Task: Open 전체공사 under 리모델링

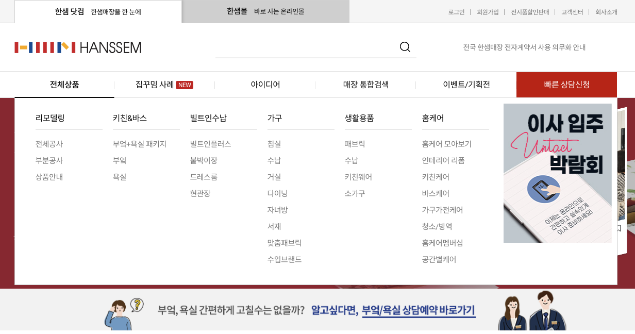Action: (49, 144)
